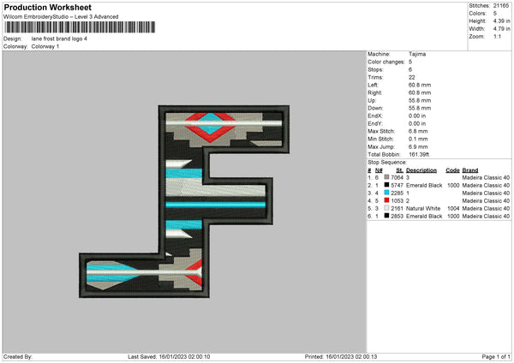The height and width of the screenshot is (363, 514).
Task: Select code '1004' in the Code column
Action: pyautogui.click(x=453, y=208)
